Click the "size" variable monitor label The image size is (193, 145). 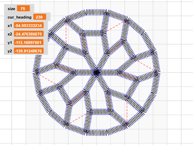click(11, 9)
